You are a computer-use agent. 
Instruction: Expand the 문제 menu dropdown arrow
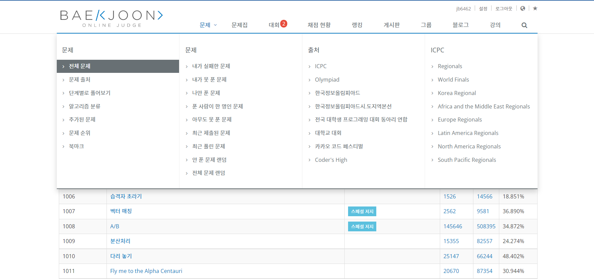215,25
